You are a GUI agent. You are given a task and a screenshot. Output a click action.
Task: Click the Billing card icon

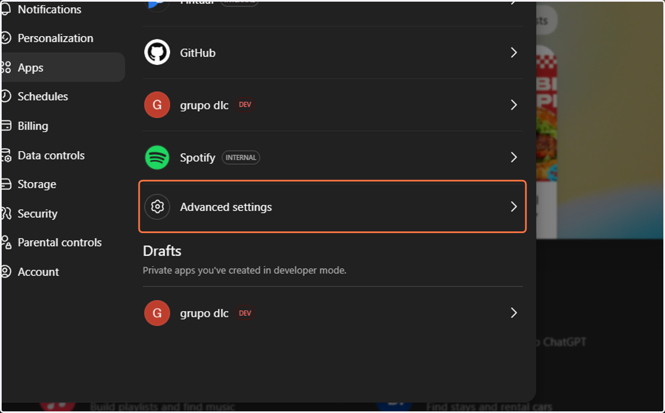[6, 126]
